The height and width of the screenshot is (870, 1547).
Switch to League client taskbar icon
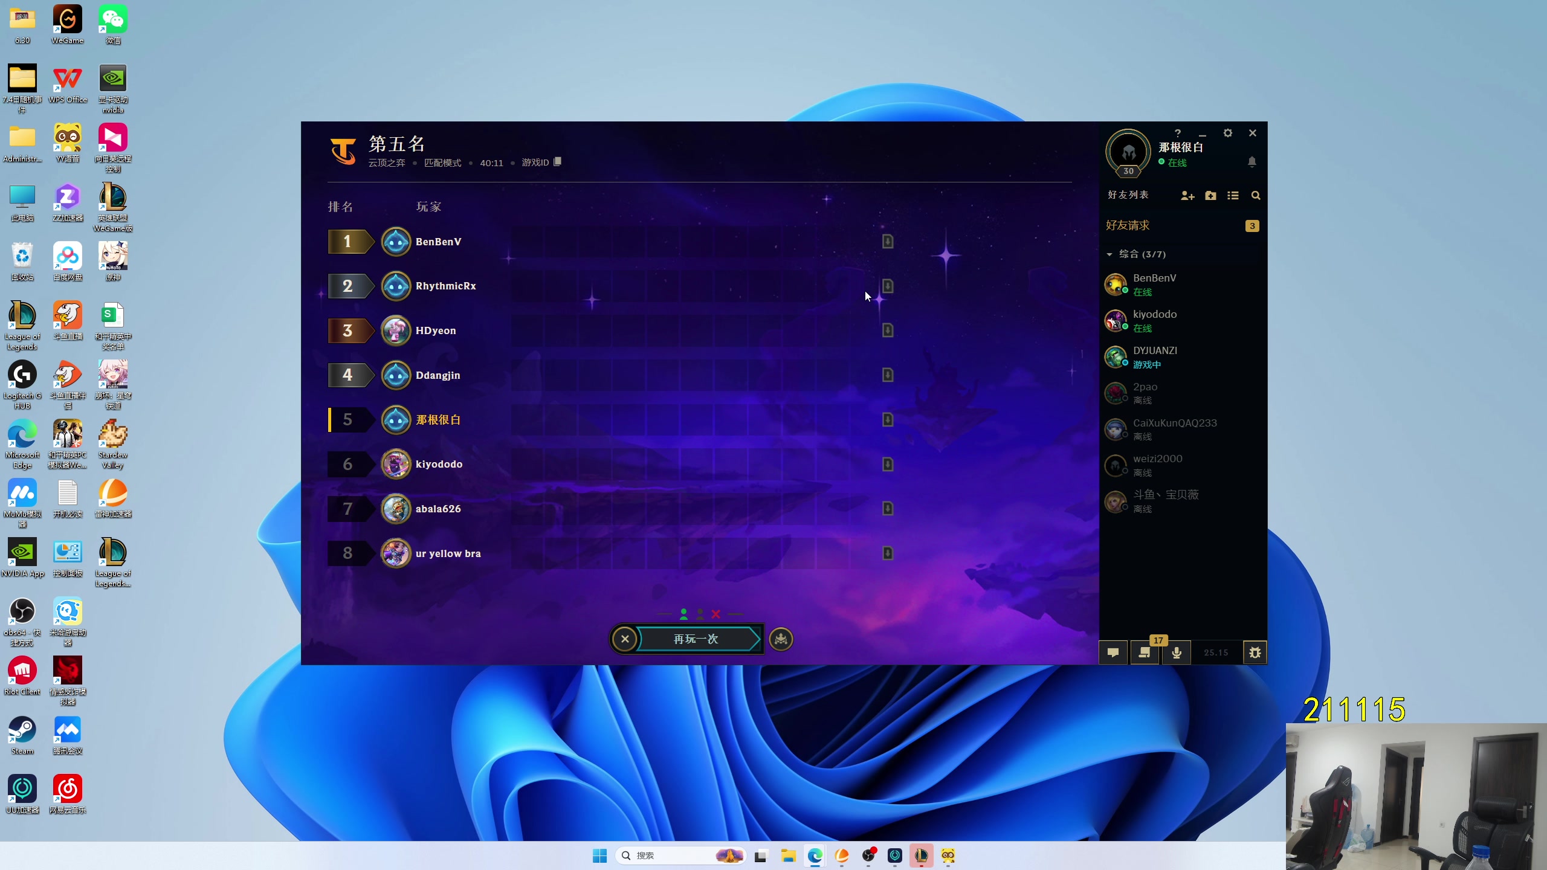coord(922,855)
